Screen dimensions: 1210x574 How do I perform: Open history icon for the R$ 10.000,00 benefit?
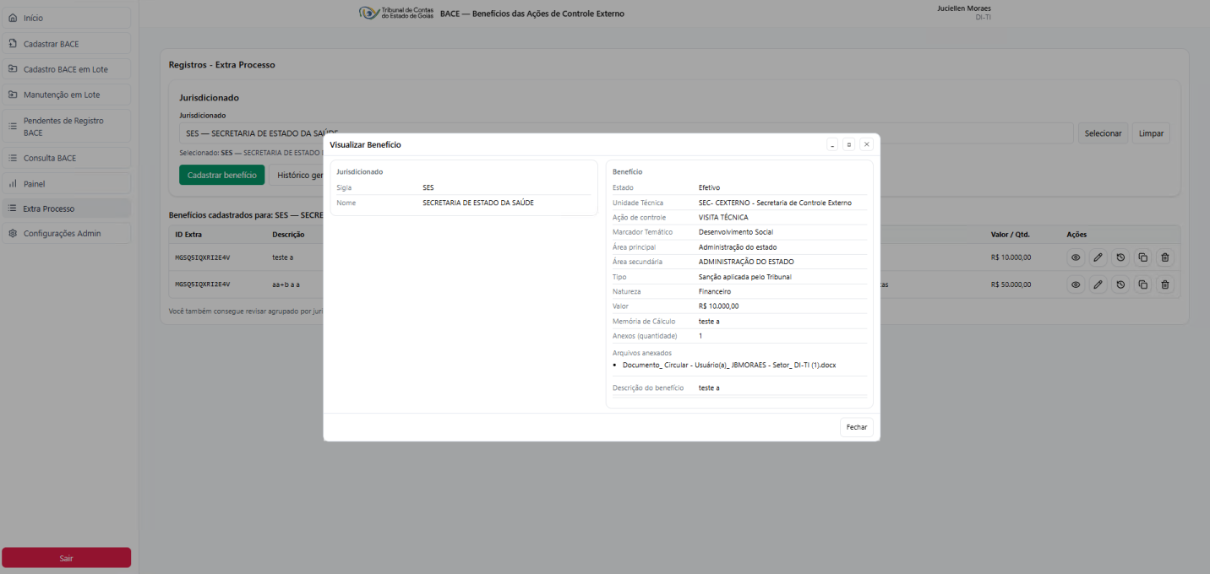pyautogui.click(x=1120, y=257)
